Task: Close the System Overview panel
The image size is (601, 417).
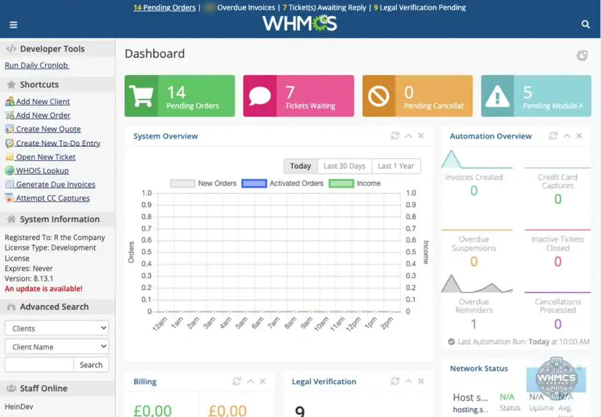Action: click(x=421, y=136)
